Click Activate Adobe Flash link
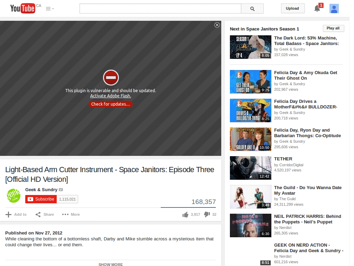The height and width of the screenshot is (266, 354). (x=111, y=96)
